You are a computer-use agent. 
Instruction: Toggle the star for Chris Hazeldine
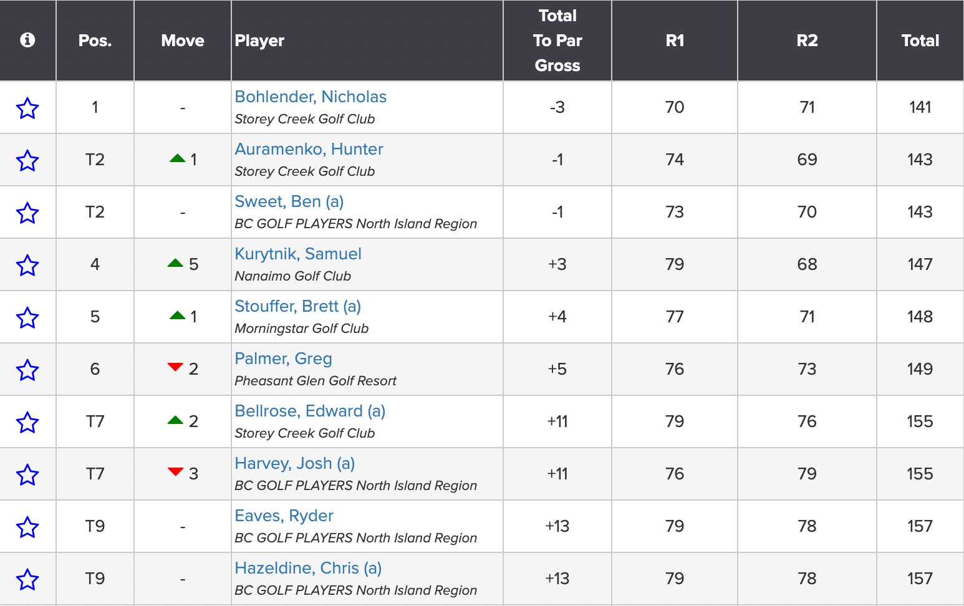[27, 579]
